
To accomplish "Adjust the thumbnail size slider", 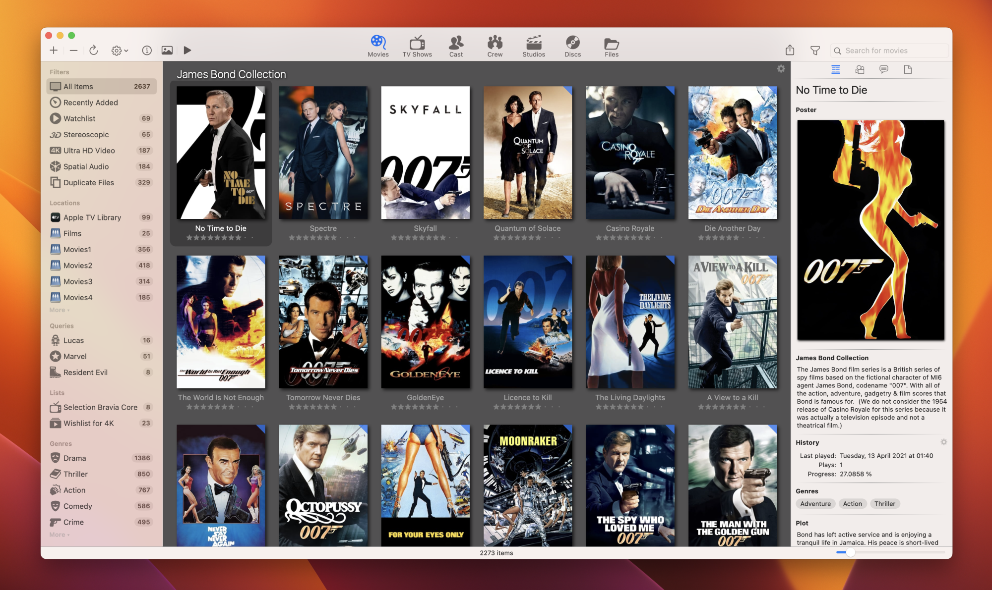I will 850,552.
